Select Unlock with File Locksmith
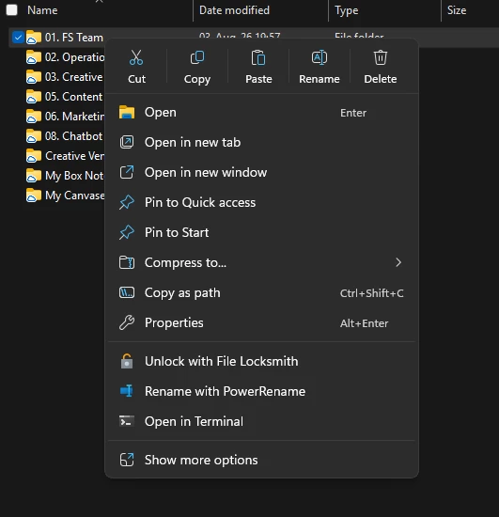This screenshot has height=517, width=499. point(261,361)
